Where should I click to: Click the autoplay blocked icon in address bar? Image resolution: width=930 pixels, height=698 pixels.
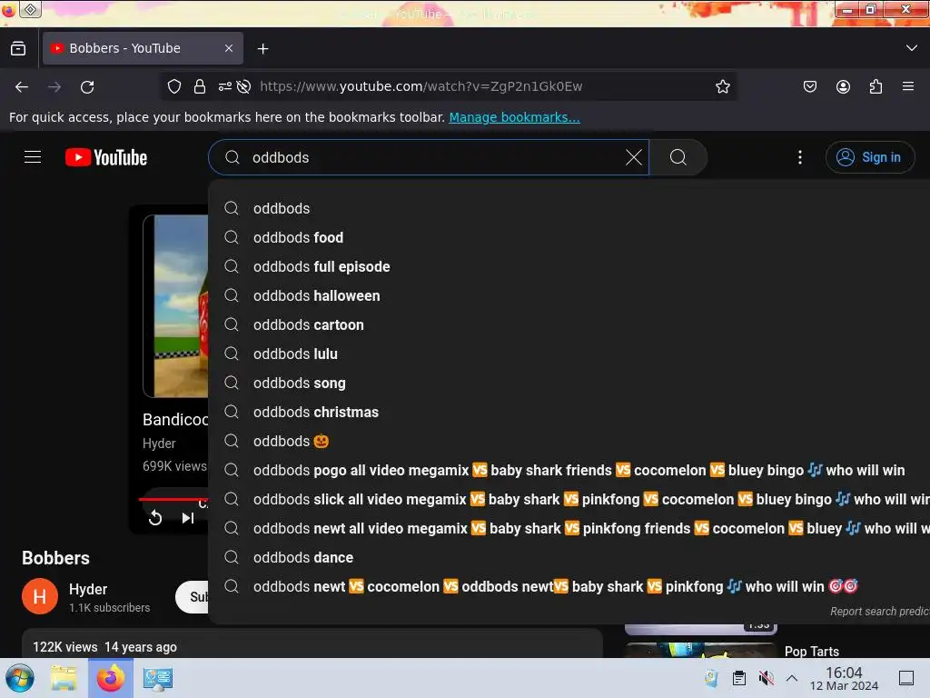click(x=243, y=86)
